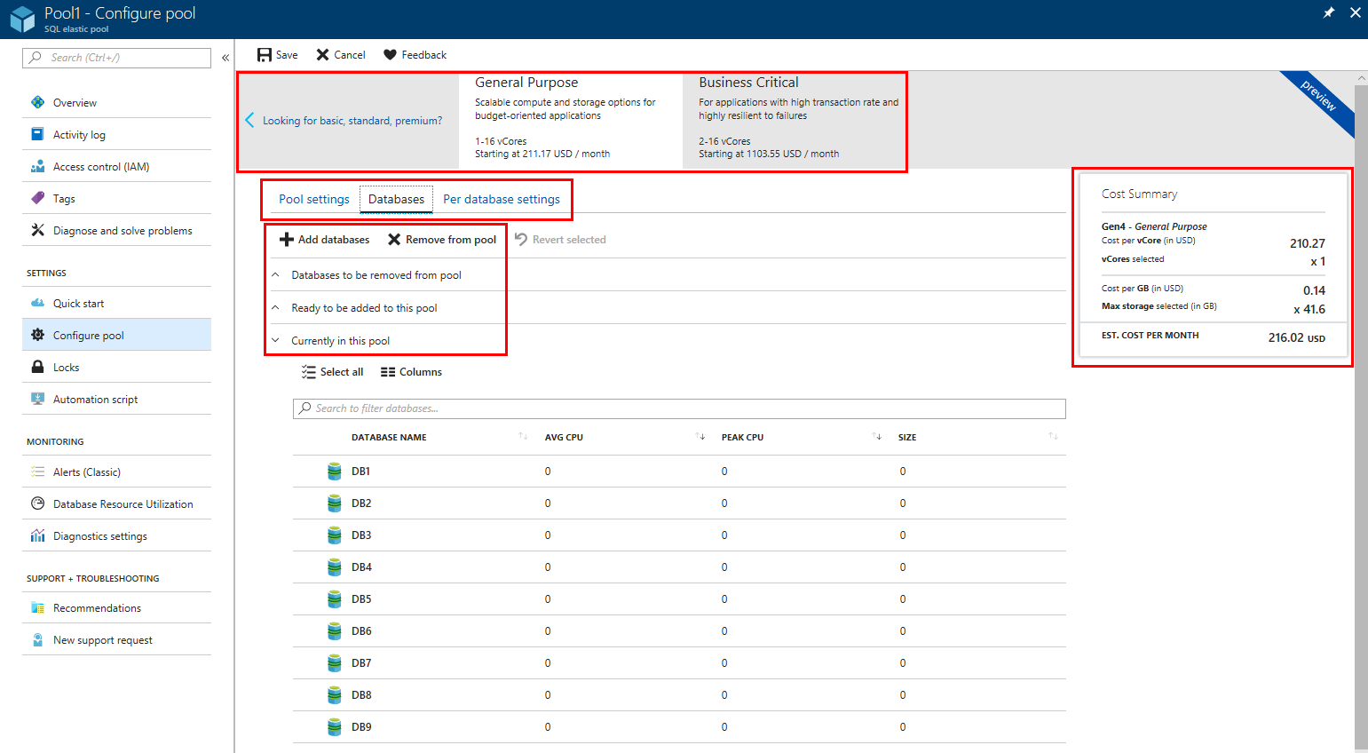This screenshot has height=753, width=1368.
Task: Open Database Resource Utilization
Action: pos(116,503)
